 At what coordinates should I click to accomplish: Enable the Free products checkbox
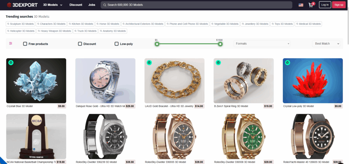[x=25, y=44]
